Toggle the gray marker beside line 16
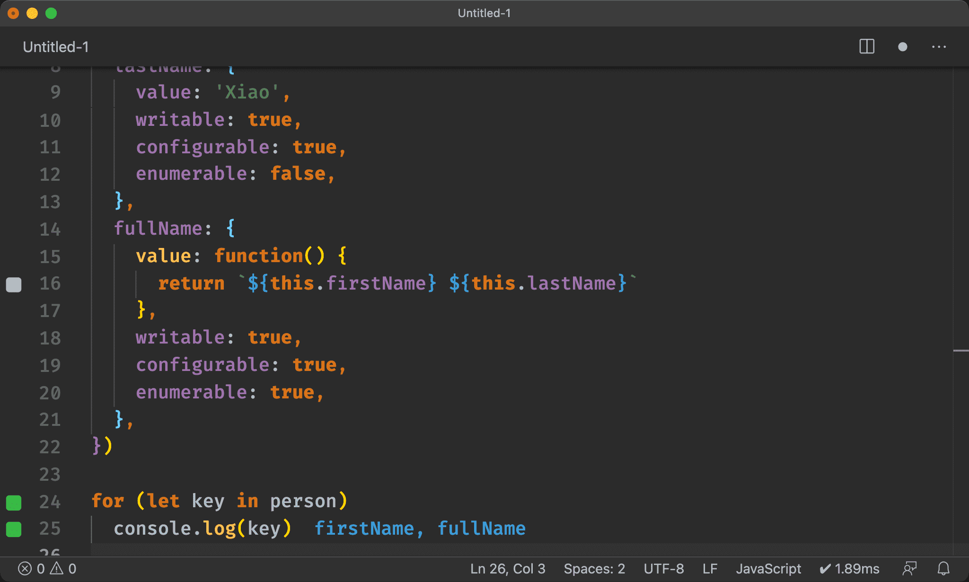969x582 pixels. pos(14,284)
